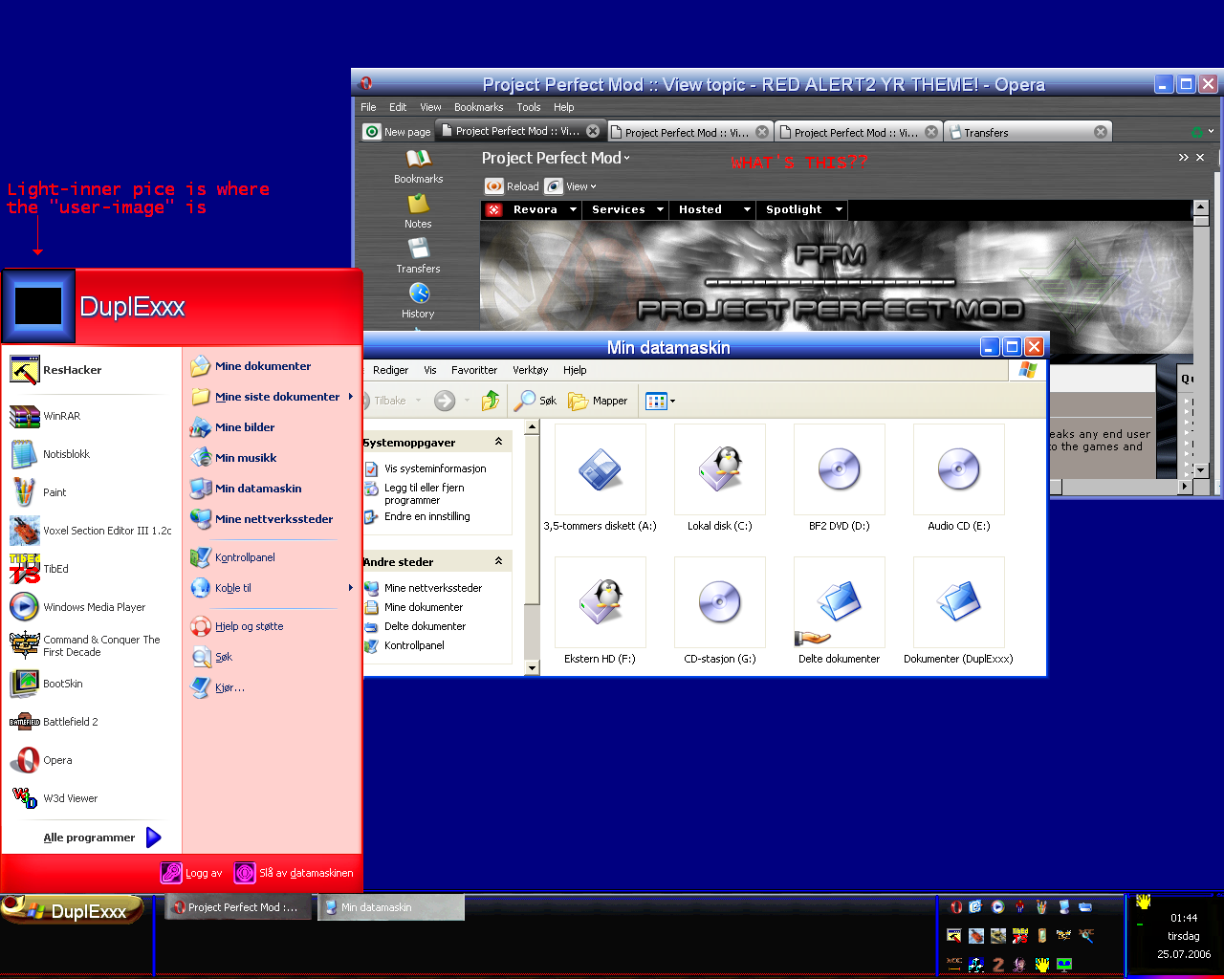The width and height of the screenshot is (1224, 979).
Task: Open Revora dropdown menu
Action: pyautogui.click(x=533, y=209)
